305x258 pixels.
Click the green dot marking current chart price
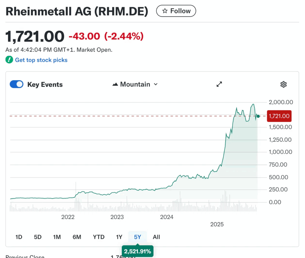258,116
